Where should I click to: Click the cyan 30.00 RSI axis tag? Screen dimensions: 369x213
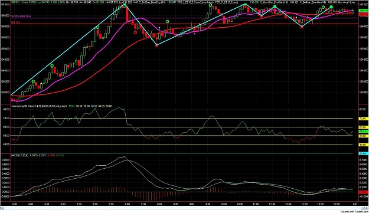(363, 153)
